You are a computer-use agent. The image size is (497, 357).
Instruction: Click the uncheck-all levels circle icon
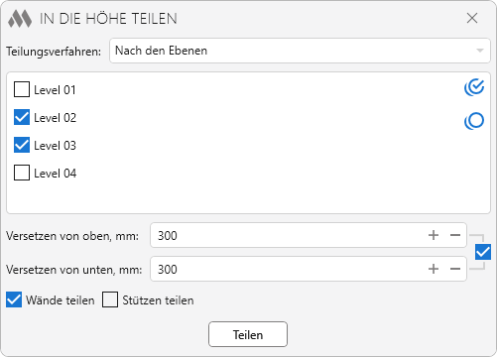coord(474,121)
